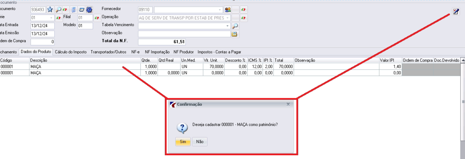Select second row MAÇA description cell
This screenshot has height=159, width=465.
tap(85, 73)
